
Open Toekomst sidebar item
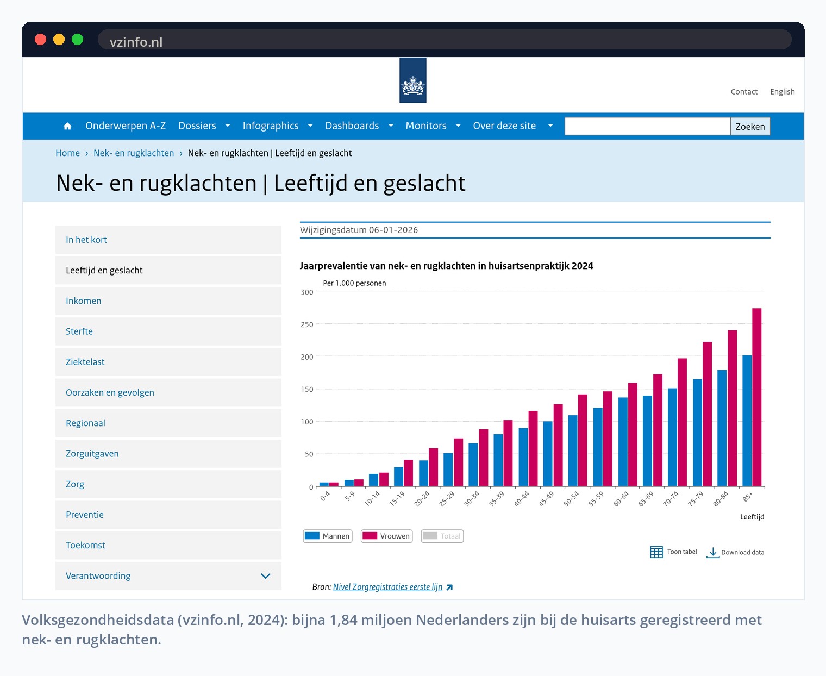(168, 545)
